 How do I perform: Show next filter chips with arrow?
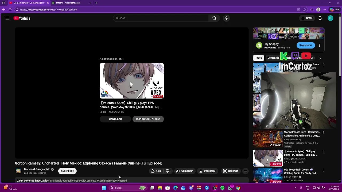click(320, 58)
